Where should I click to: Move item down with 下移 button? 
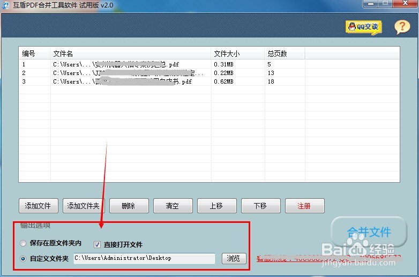(x=261, y=206)
